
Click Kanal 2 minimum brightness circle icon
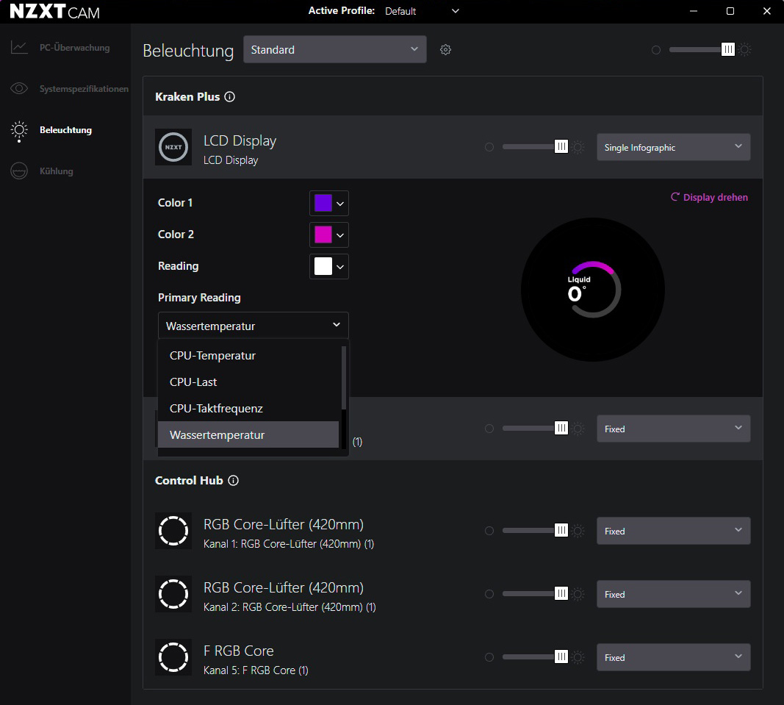489,594
